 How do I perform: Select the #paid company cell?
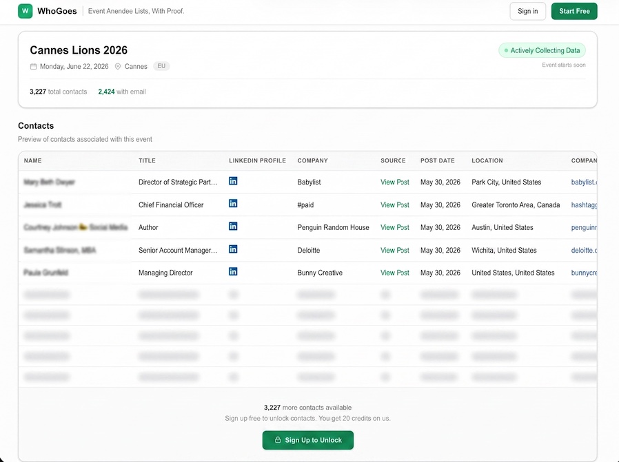(x=305, y=205)
